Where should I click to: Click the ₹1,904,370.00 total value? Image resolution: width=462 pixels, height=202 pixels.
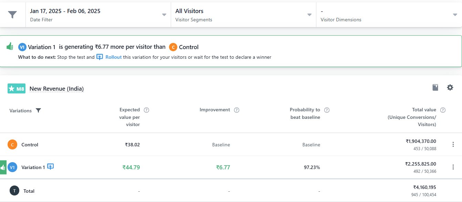coord(421,141)
